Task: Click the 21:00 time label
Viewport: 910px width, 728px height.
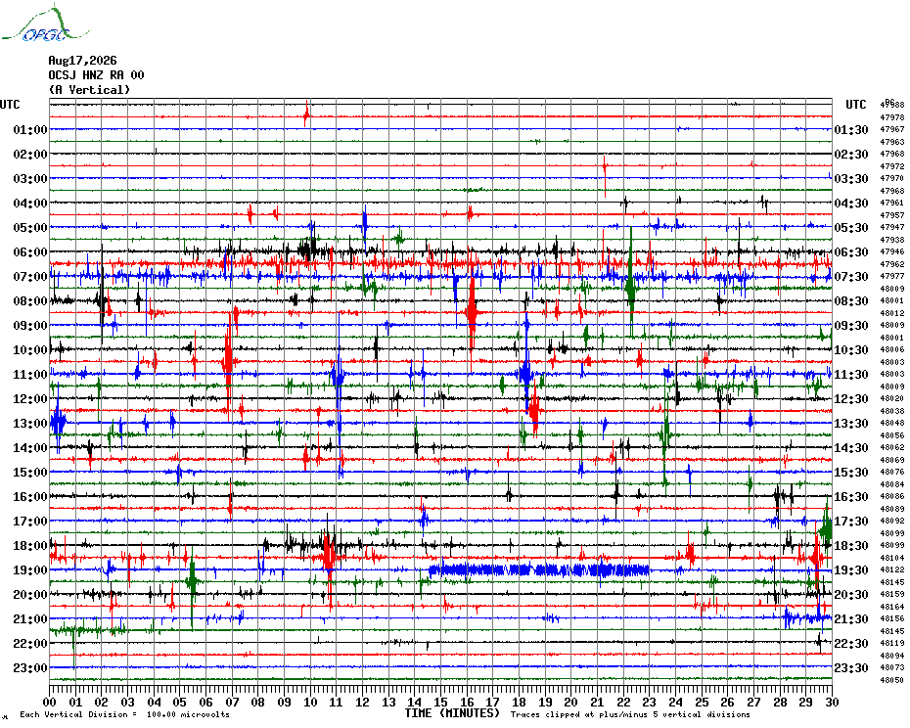Action: [x=30, y=618]
